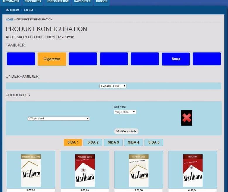
Task: Click the Log out link
Action: (28, 10)
